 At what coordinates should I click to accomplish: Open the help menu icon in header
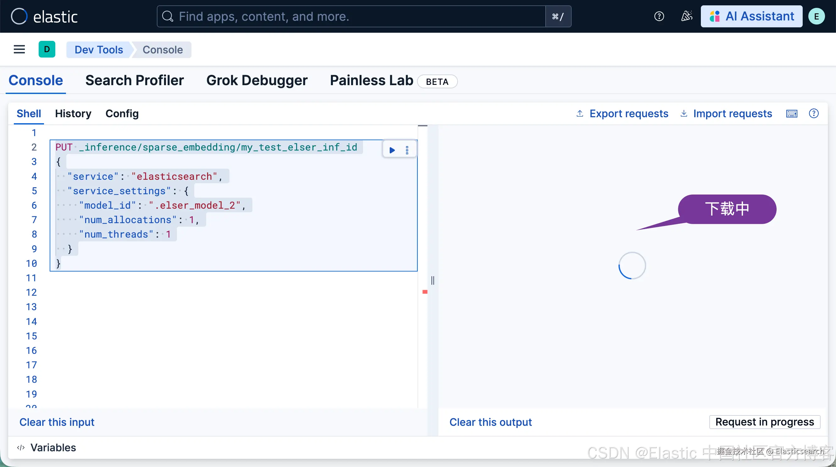pos(659,16)
